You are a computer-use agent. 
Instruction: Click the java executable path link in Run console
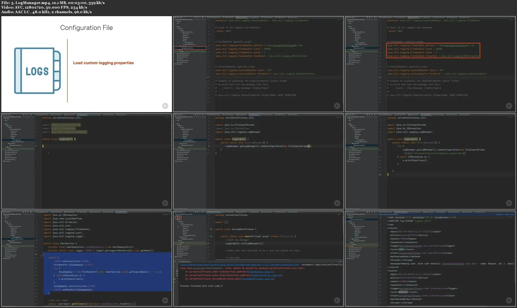tap(240, 265)
